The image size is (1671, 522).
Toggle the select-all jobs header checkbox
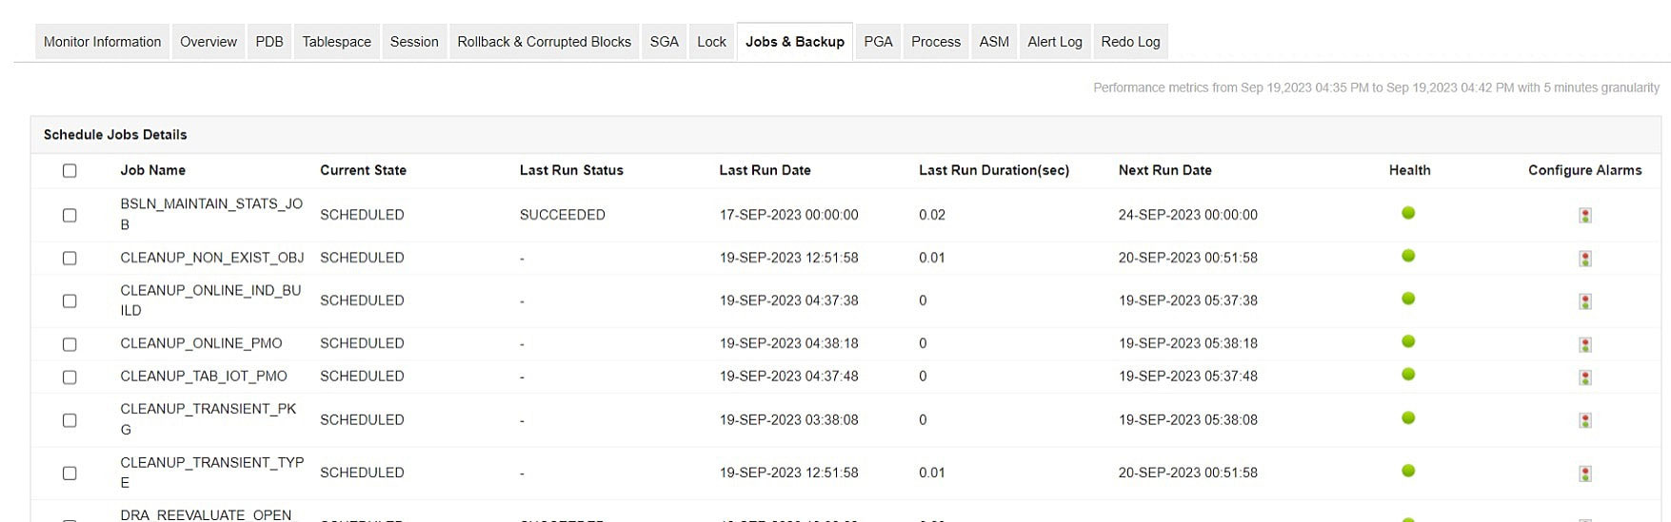(x=70, y=171)
